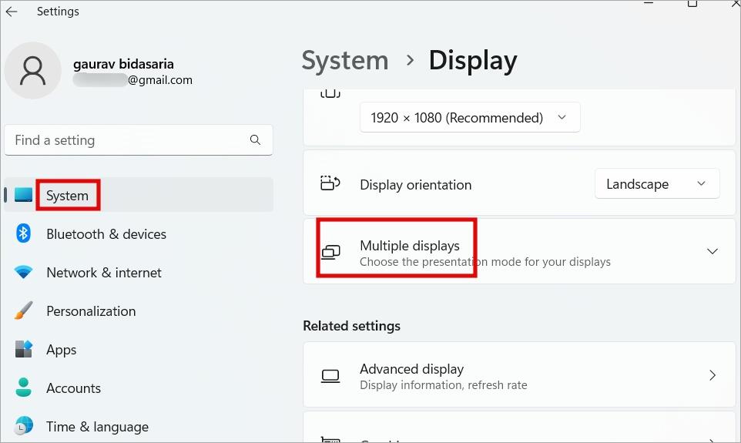Click the @gmail.com email text
This screenshot has width=741, height=443.
click(x=159, y=80)
